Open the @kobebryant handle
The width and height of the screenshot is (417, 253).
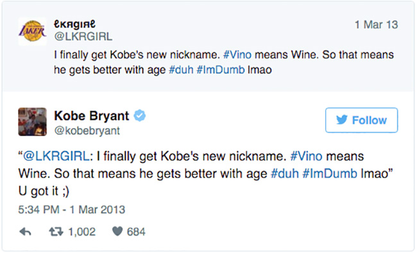(x=87, y=131)
